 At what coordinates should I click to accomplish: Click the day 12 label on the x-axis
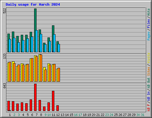tap(58, 115)
